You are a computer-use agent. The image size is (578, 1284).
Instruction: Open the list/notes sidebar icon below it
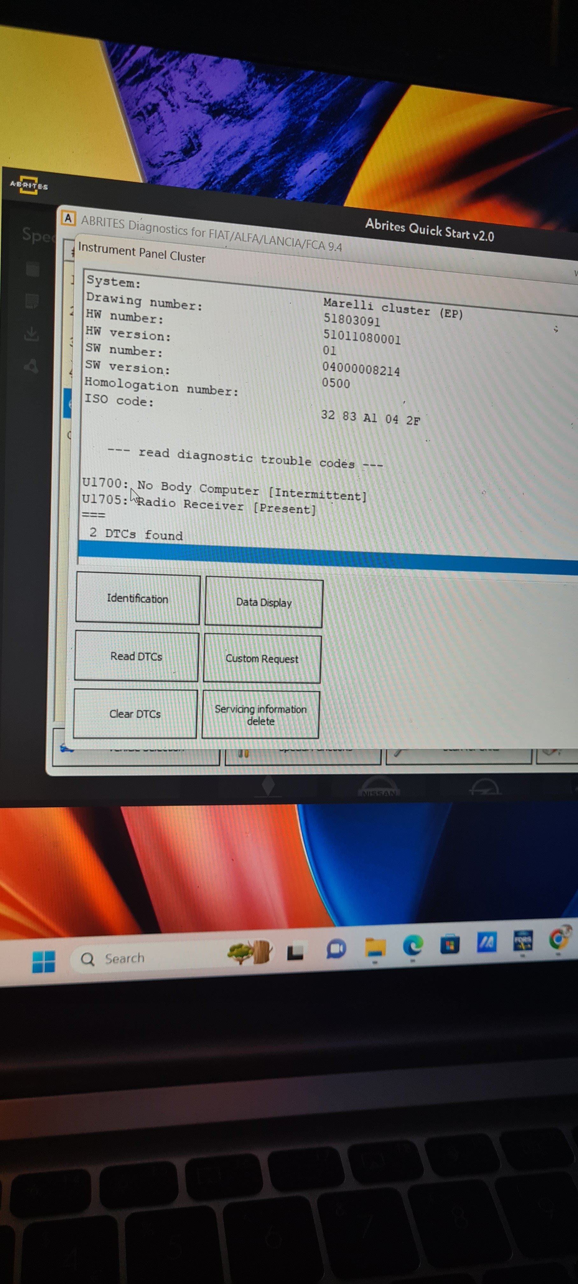coord(32,301)
